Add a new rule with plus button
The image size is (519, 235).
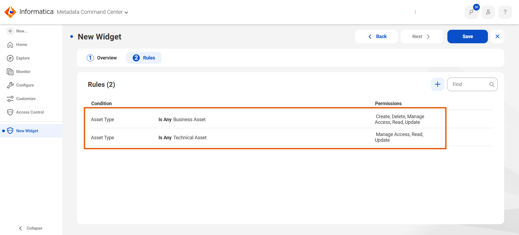(x=437, y=84)
